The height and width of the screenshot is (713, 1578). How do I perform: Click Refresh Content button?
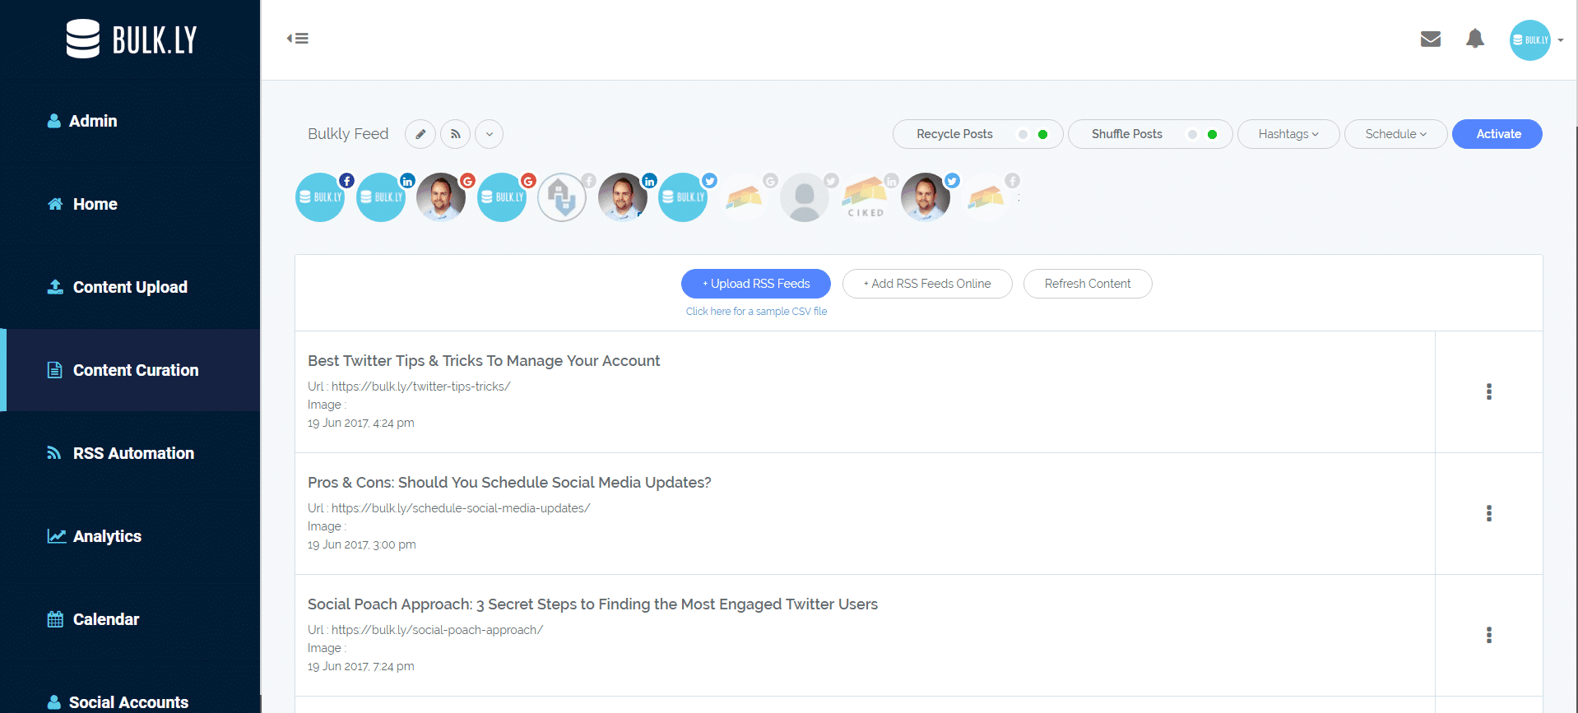coord(1088,284)
